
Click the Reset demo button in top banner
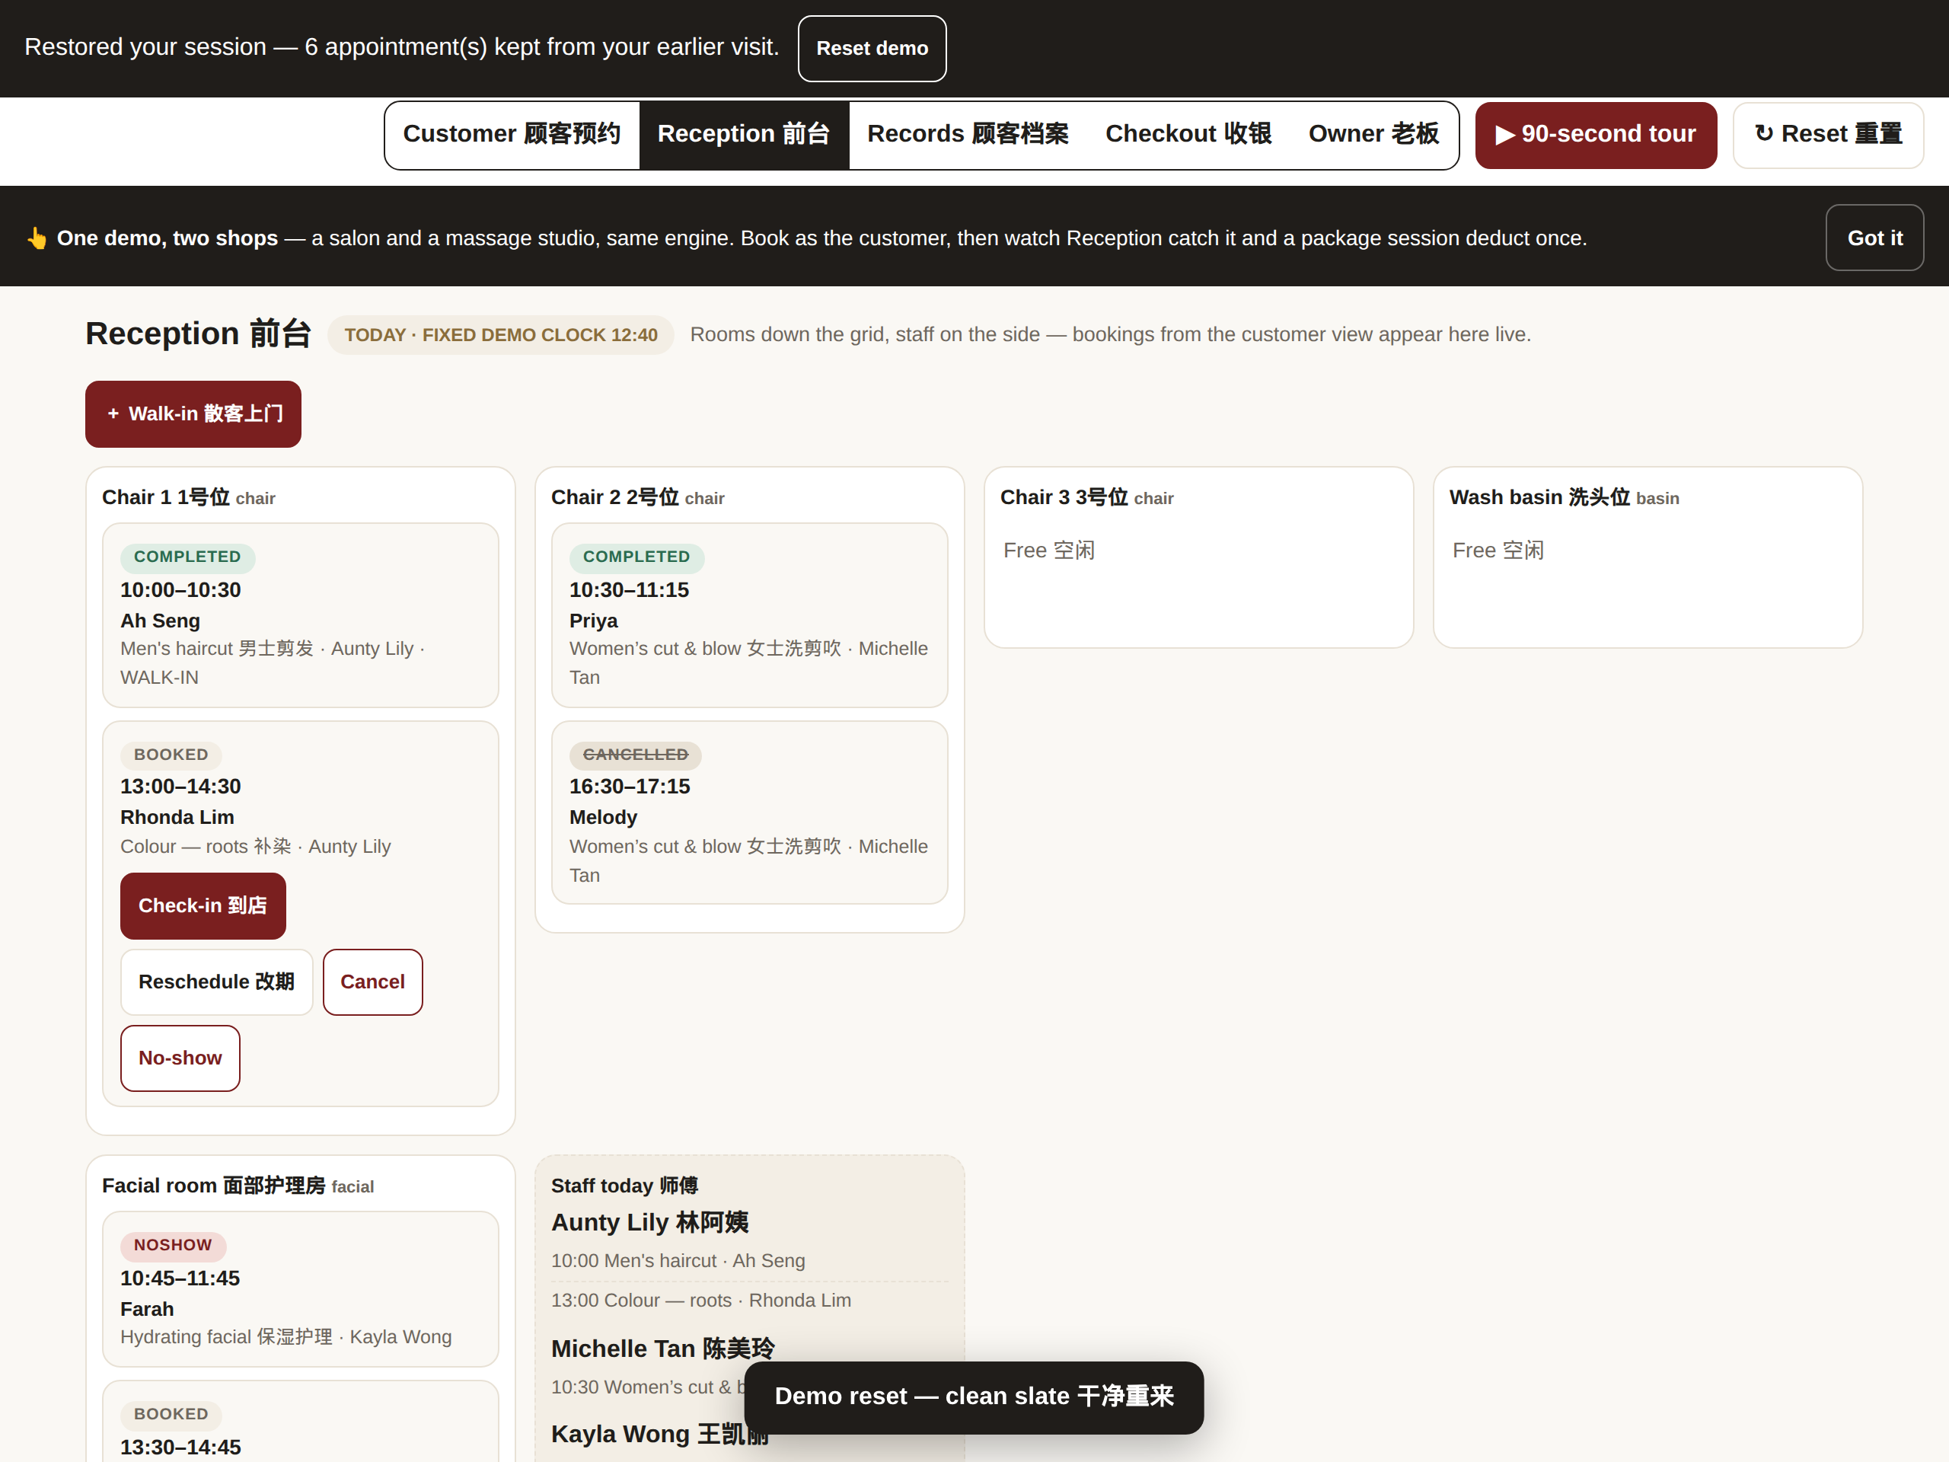[872, 49]
